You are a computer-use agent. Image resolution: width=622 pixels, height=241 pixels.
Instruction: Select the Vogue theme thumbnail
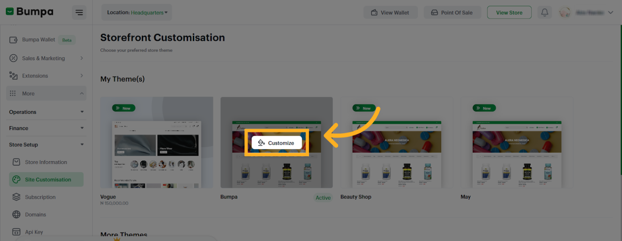[157, 142]
